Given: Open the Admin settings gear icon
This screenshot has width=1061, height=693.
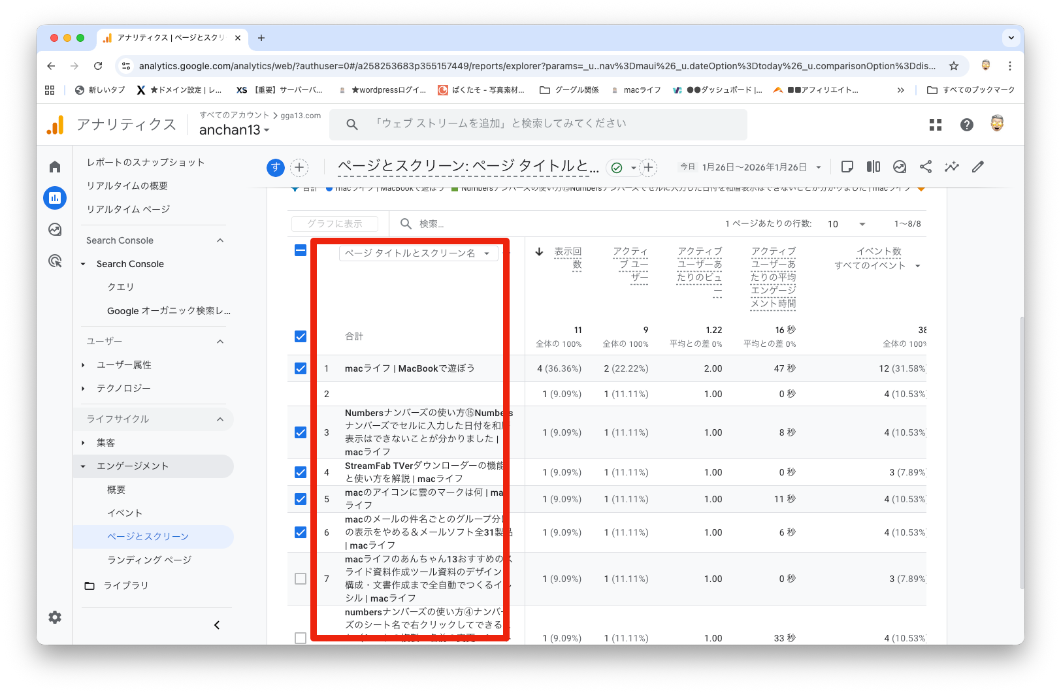Looking at the screenshot, I should pos(55,617).
